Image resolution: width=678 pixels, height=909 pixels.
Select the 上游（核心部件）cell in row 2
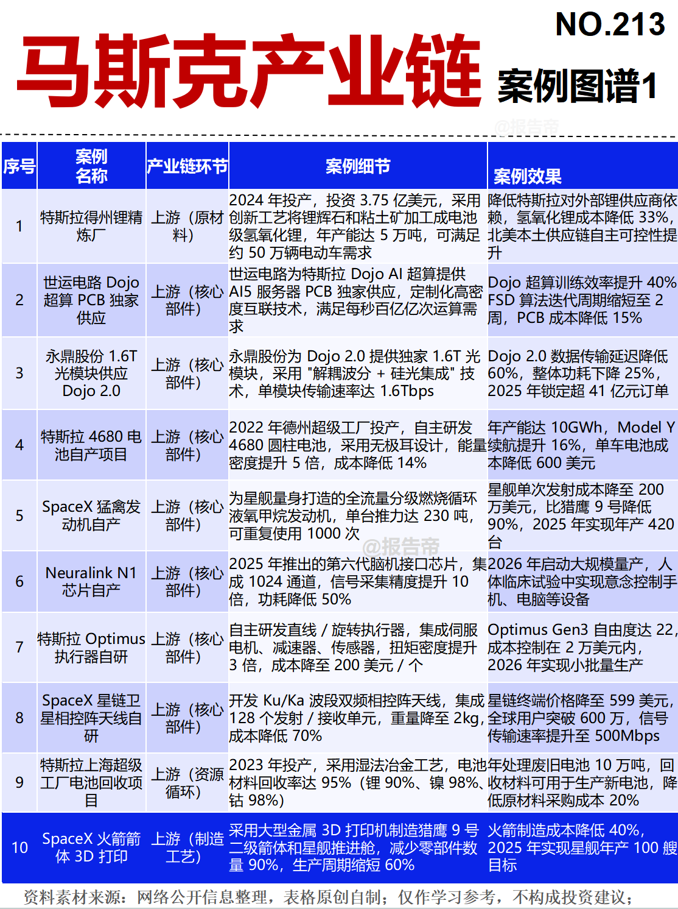click(x=187, y=300)
